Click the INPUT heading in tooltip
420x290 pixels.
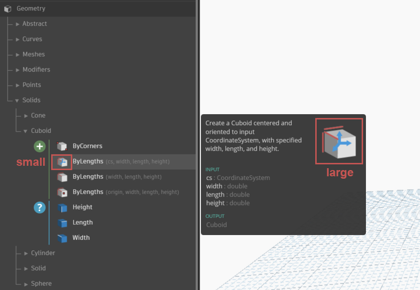pyautogui.click(x=212, y=170)
